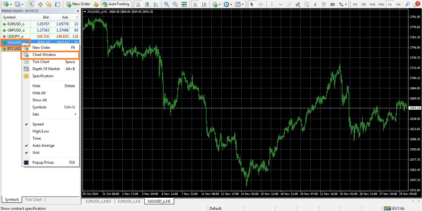
Task: Switch to the EURUSD_o,M15 chart tab
Action: 98,201
